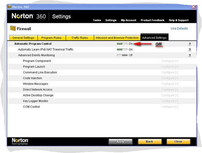Open the Tasks menu
This screenshot has height=153, width=202.
[x=97, y=20]
